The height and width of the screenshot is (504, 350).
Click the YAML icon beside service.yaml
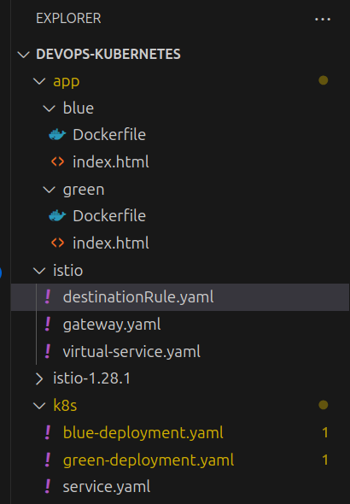coord(48,486)
